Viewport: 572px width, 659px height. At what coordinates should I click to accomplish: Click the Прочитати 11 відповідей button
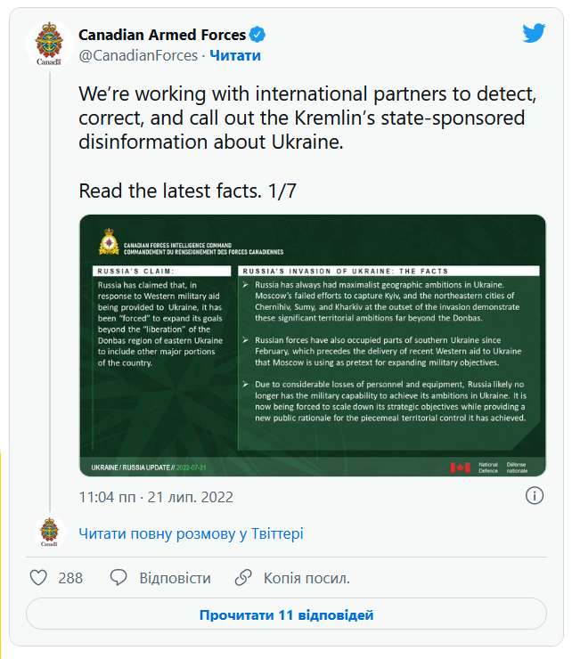[286, 614]
